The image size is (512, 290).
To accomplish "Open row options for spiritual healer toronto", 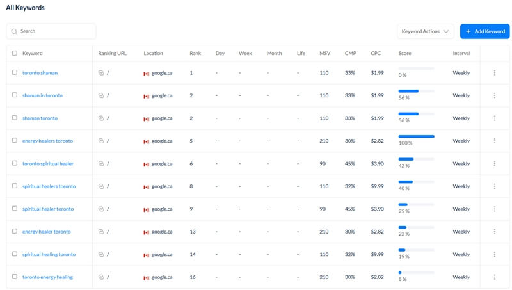I will (495, 209).
